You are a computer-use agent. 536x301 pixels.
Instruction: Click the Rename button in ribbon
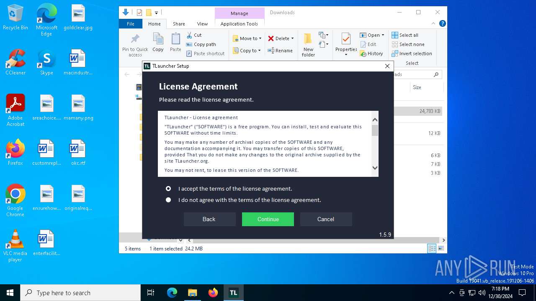[x=280, y=51]
